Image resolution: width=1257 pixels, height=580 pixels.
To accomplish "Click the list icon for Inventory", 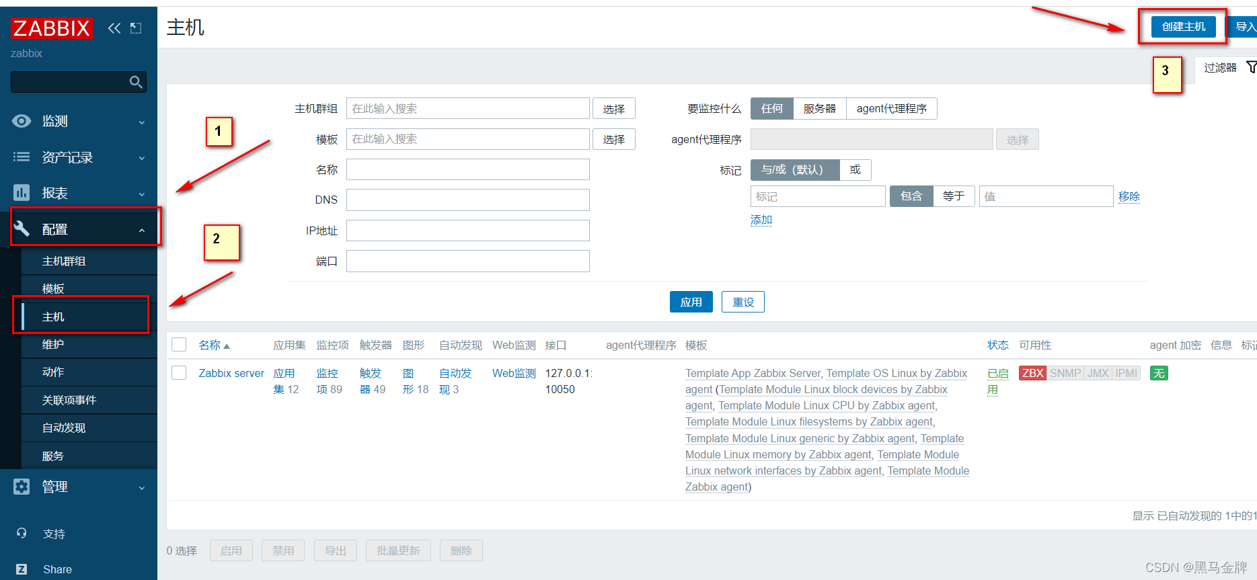I will point(22,157).
